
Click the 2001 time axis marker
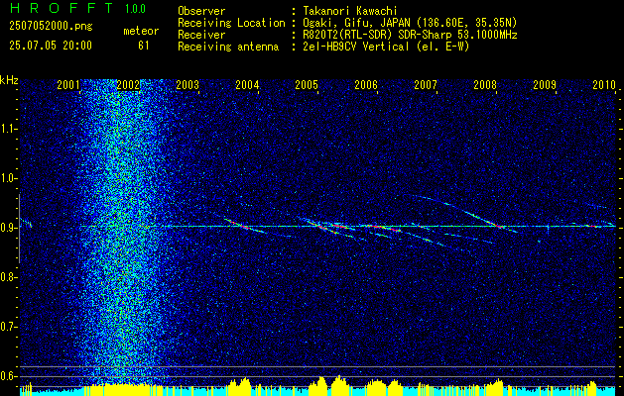(x=68, y=84)
